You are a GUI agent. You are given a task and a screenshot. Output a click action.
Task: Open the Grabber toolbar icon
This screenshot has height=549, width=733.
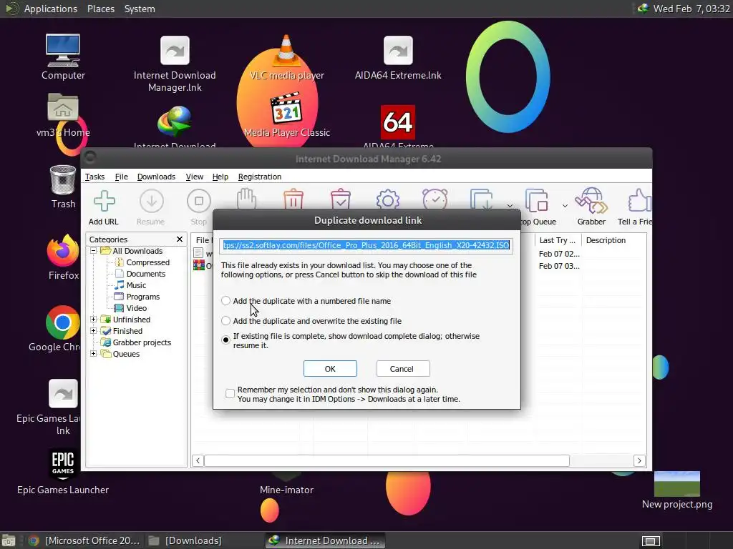(591, 201)
